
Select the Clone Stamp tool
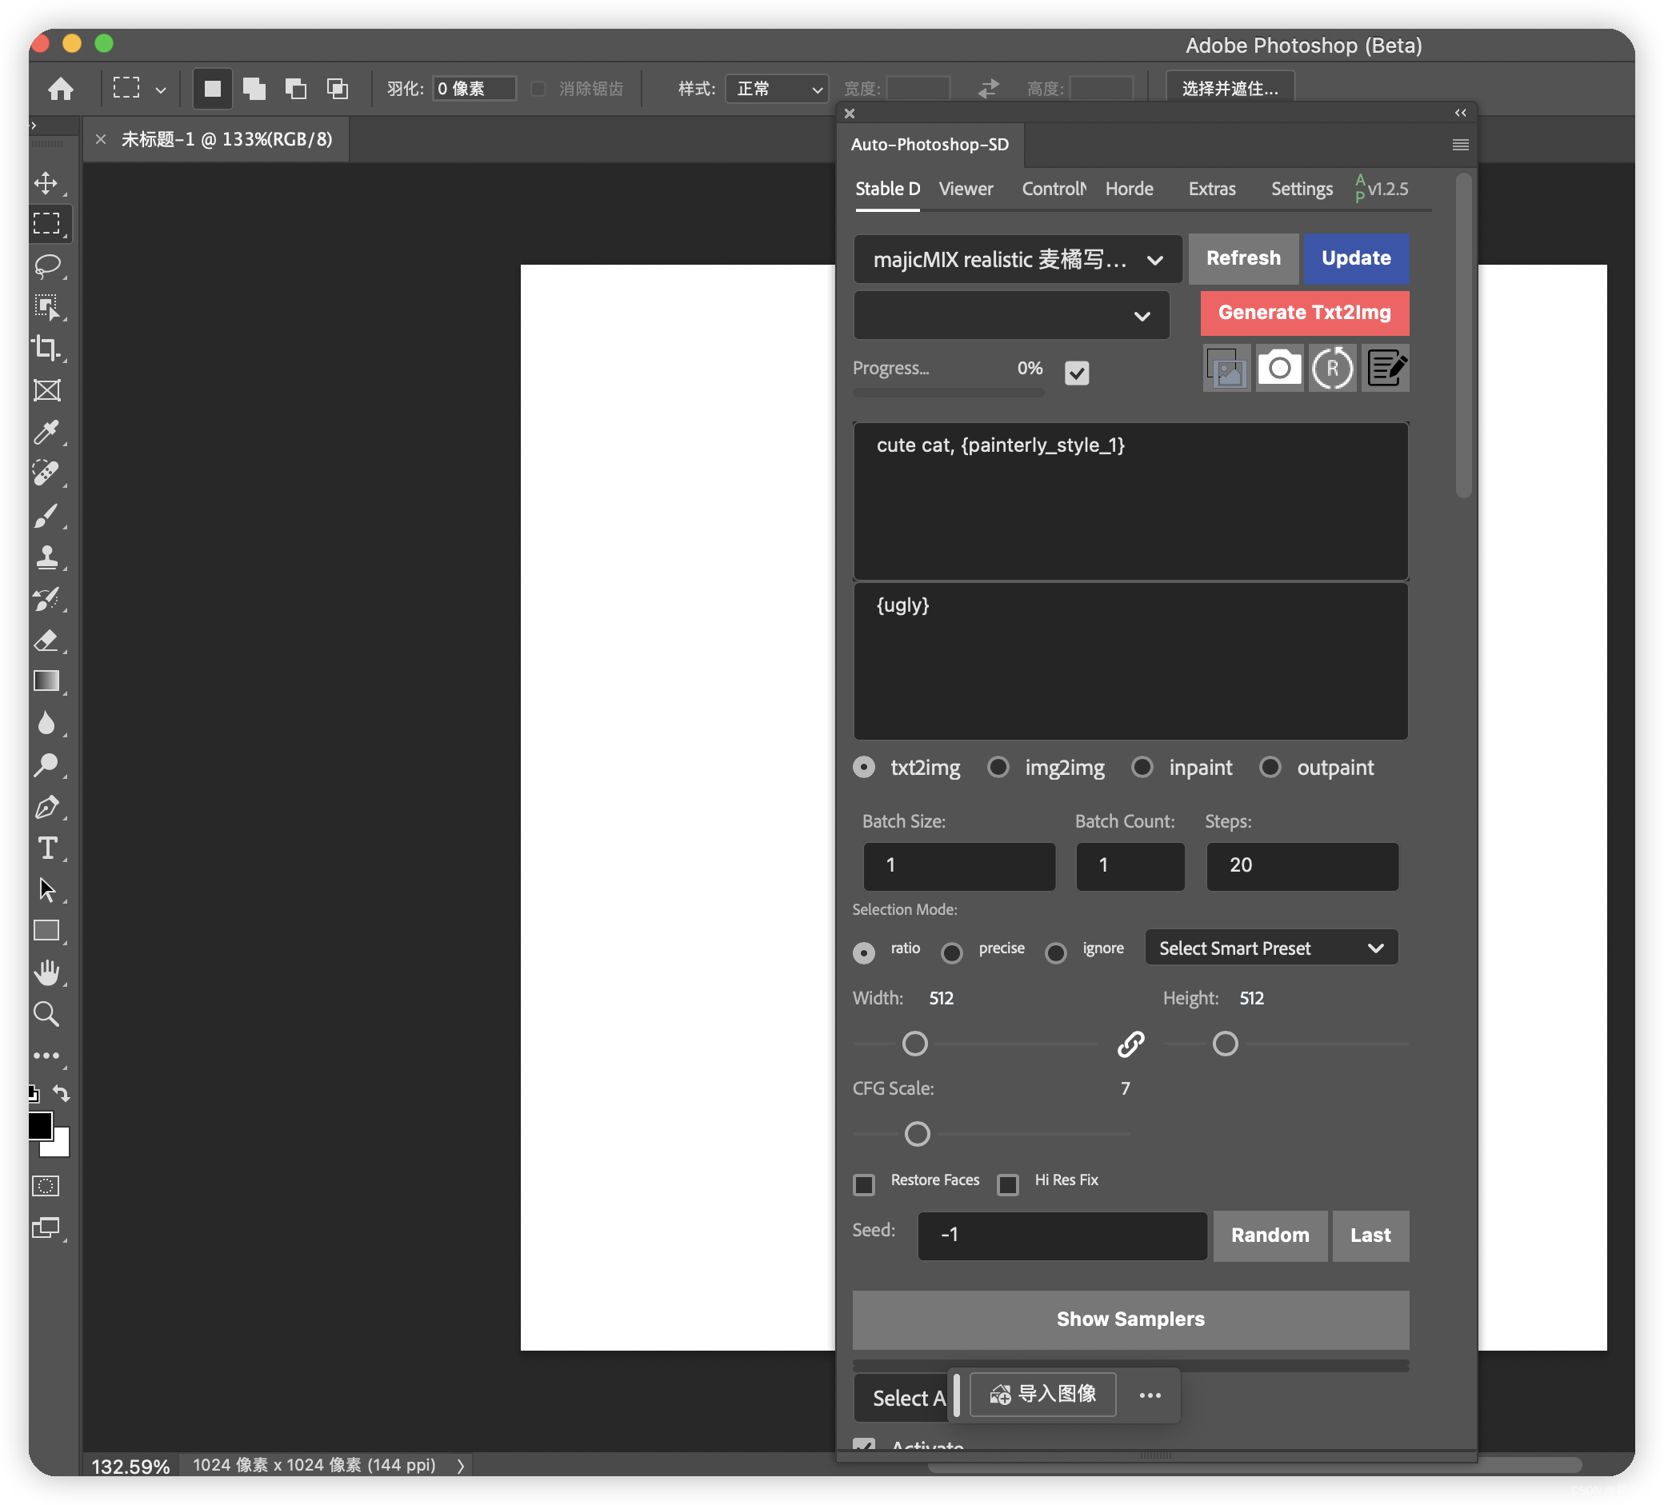click(x=46, y=557)
